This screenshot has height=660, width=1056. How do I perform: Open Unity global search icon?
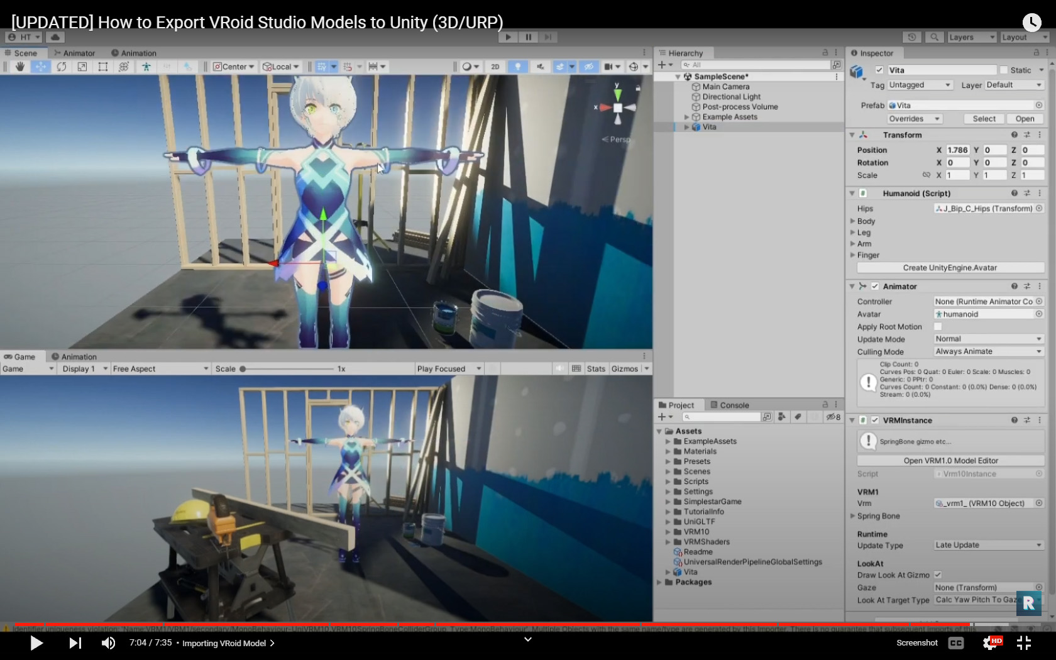pos(935,37)
